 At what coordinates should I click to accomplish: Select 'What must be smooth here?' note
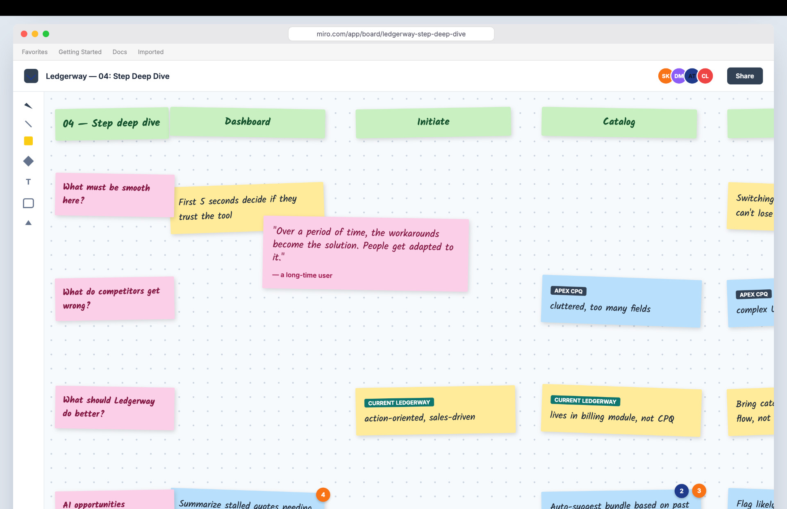pyautogui.click(x=115, y=195)
